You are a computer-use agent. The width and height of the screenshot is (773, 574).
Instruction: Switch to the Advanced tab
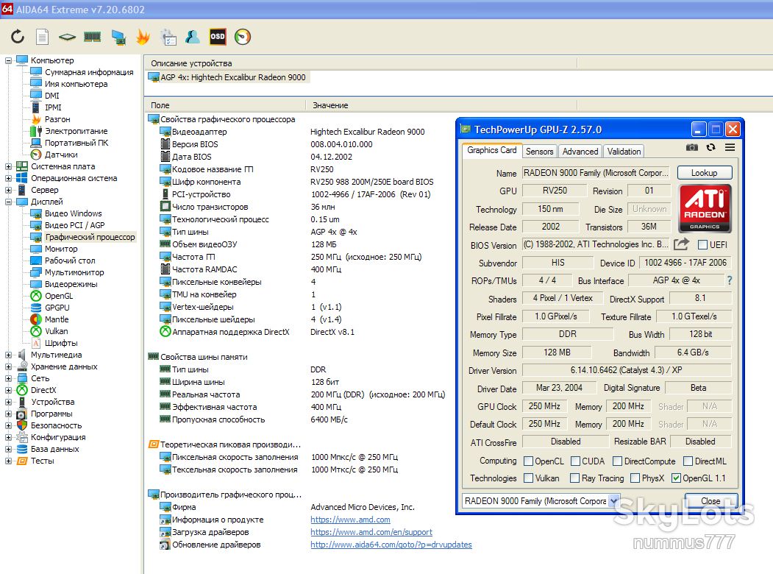pyautogui.click(x=580, y=152)
